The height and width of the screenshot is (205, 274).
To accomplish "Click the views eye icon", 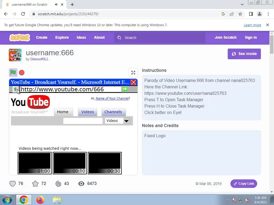I will [81, 184].
